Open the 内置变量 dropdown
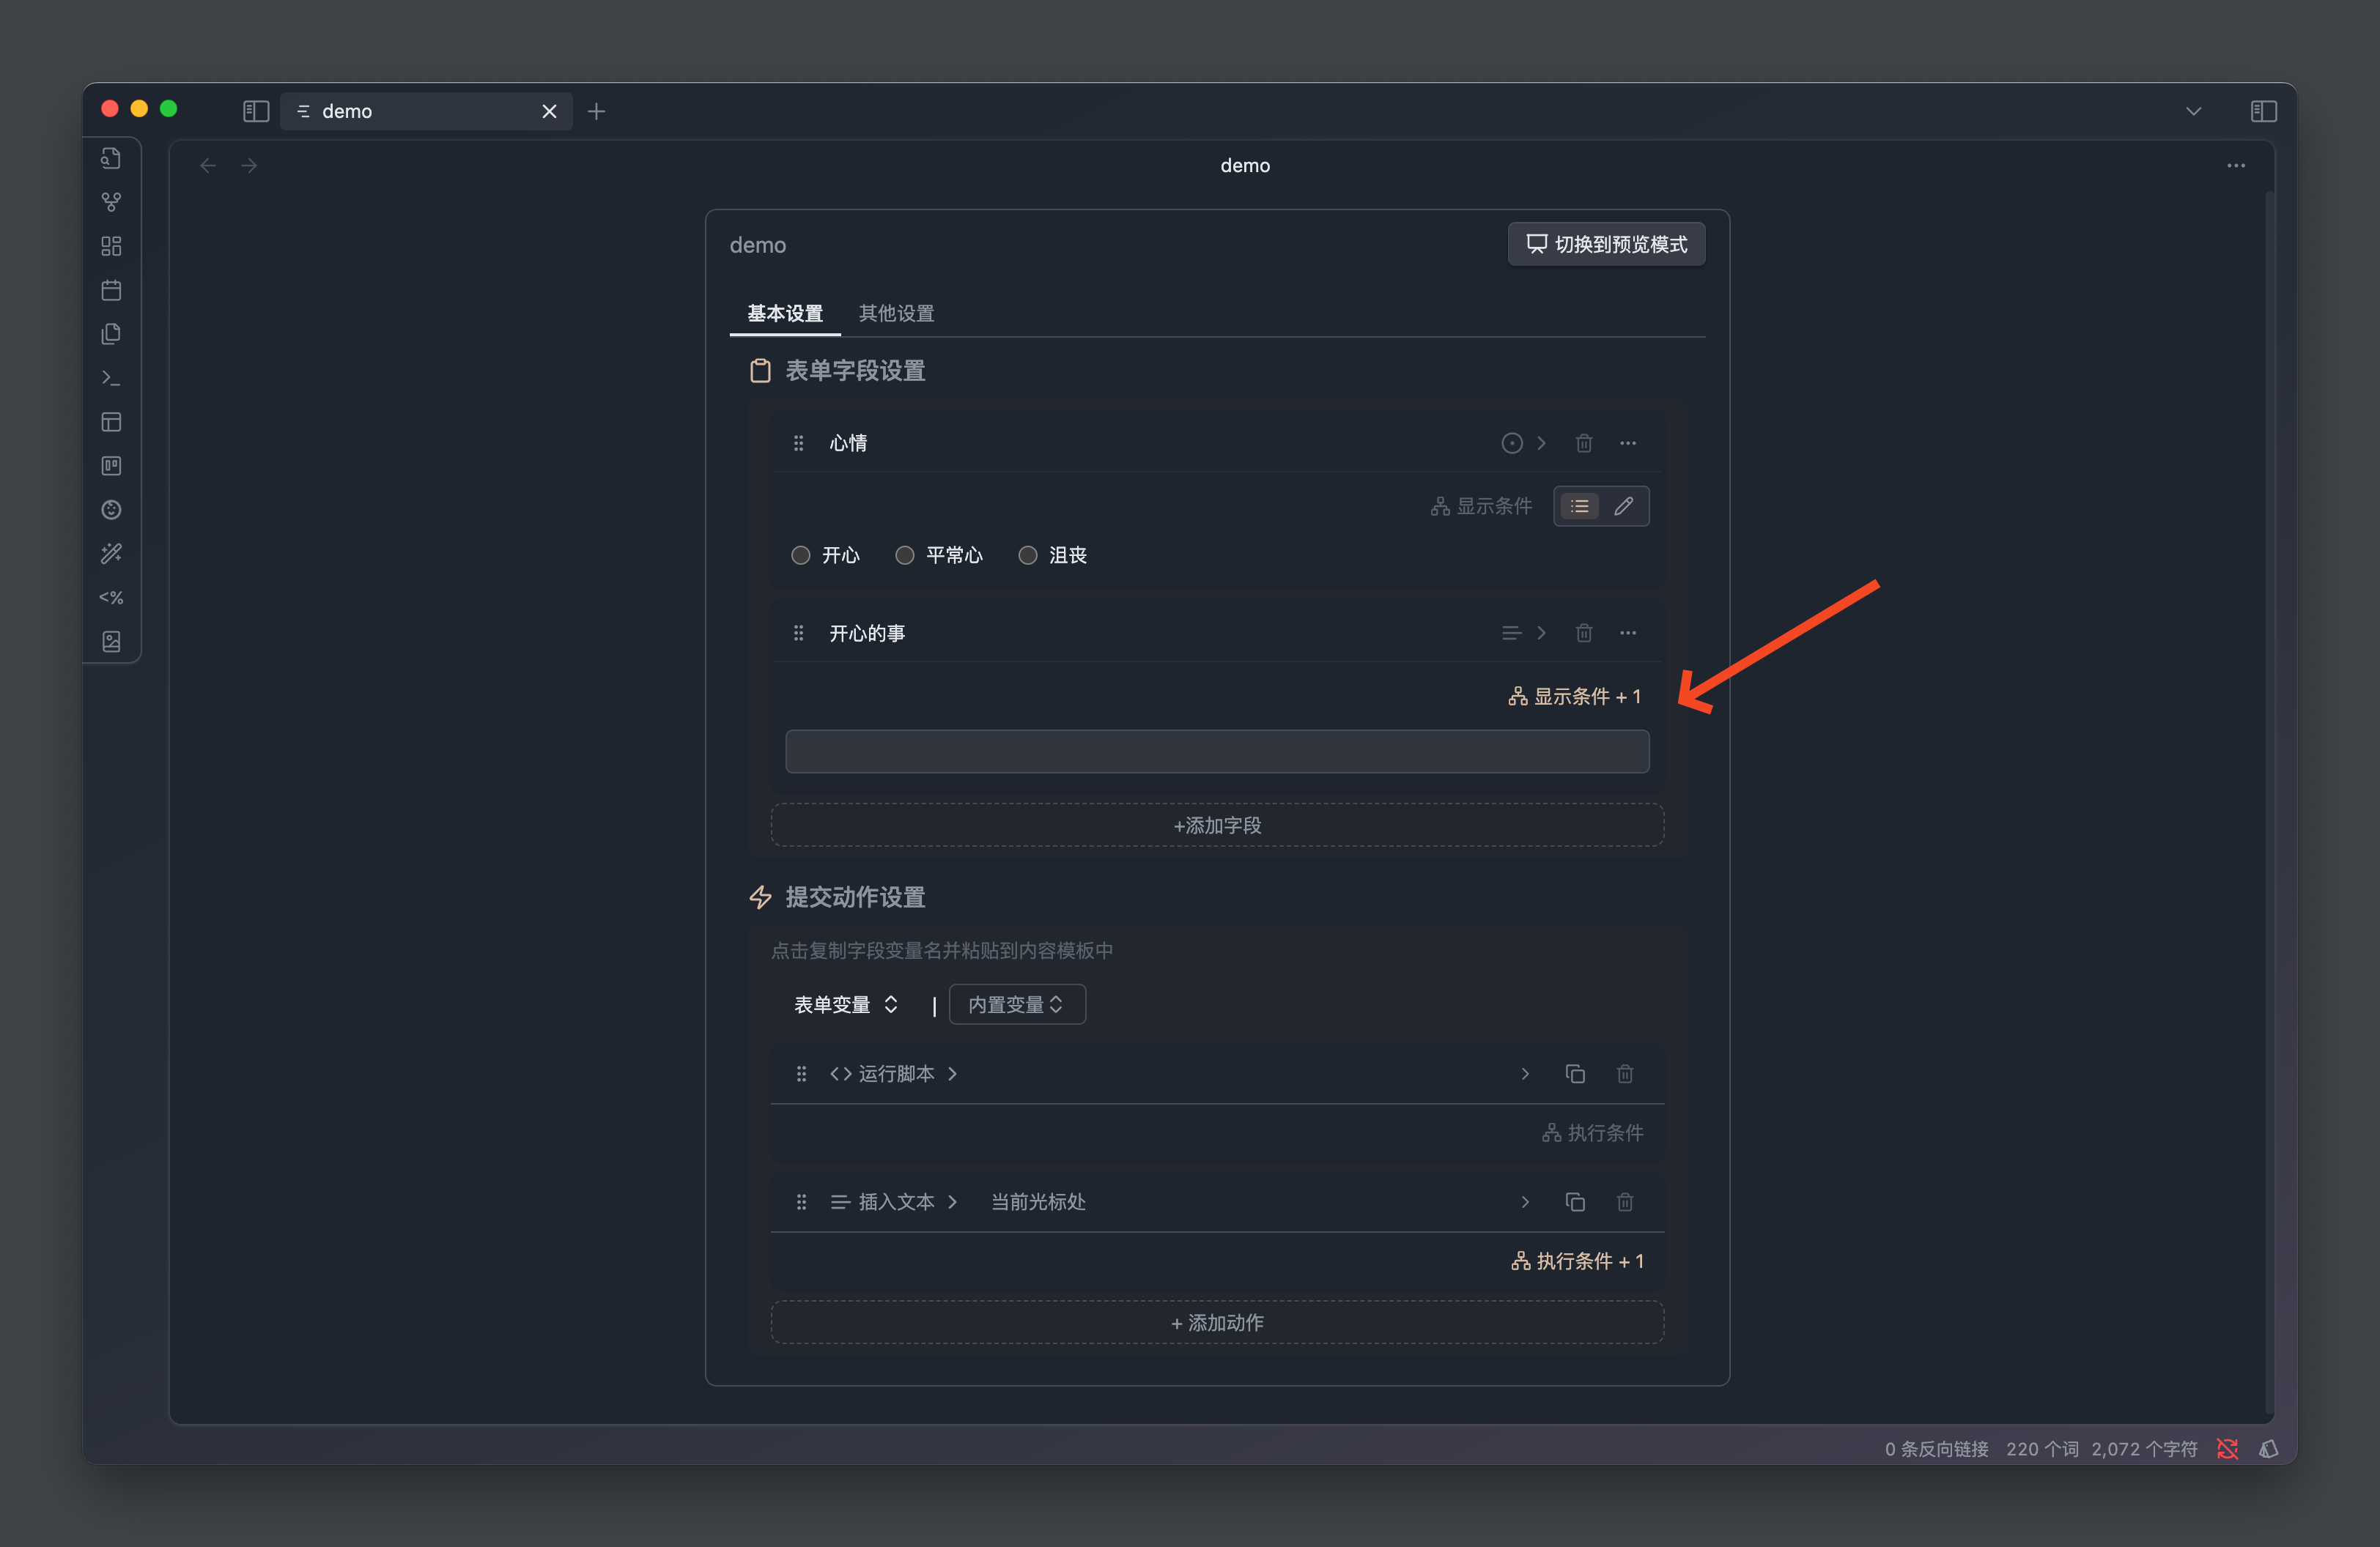Image resolution: width=2380 pixels, height=1547 pixels. [x=1016, y=1004]
